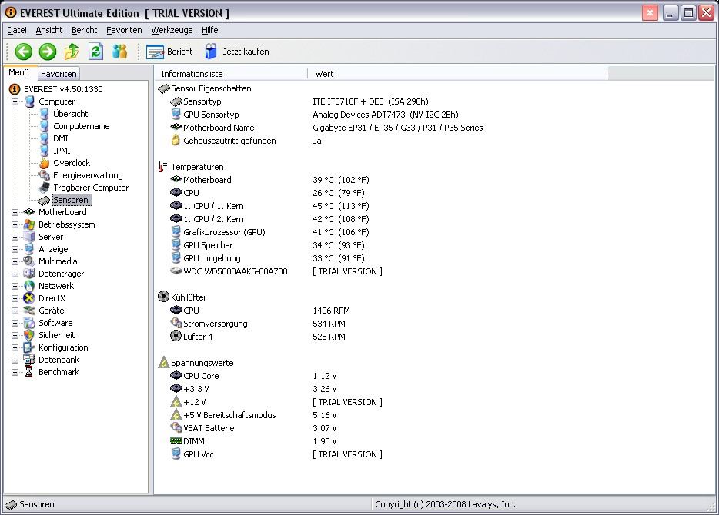Click the Betriebssystem Windows flag icon
The width and height of the screenshot is (719, 515).
pos(29,224)
